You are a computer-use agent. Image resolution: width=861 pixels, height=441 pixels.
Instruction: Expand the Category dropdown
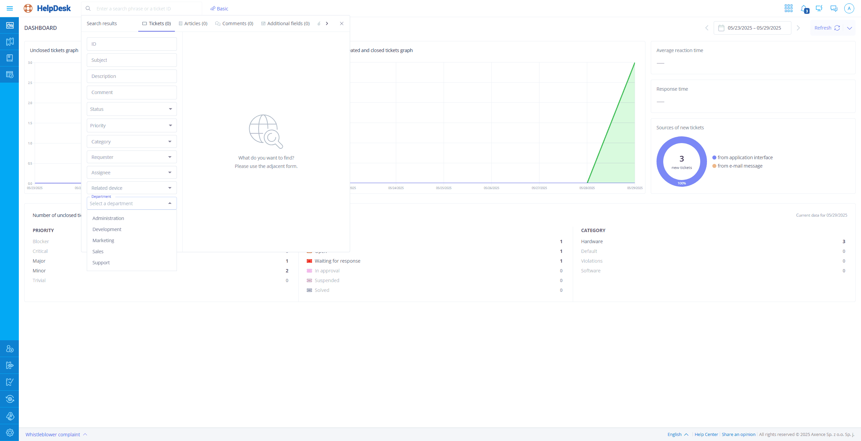pyautogui.click(x=132, y=142)
